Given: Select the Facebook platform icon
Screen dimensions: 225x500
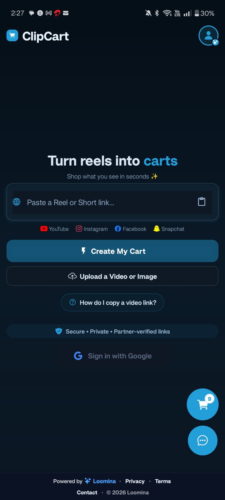Looking at the screenshot, I should coord(118,229).
